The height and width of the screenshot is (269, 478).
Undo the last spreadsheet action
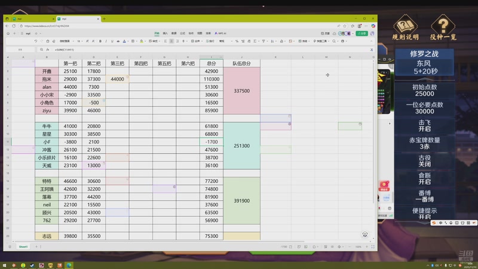click(36, 41)
